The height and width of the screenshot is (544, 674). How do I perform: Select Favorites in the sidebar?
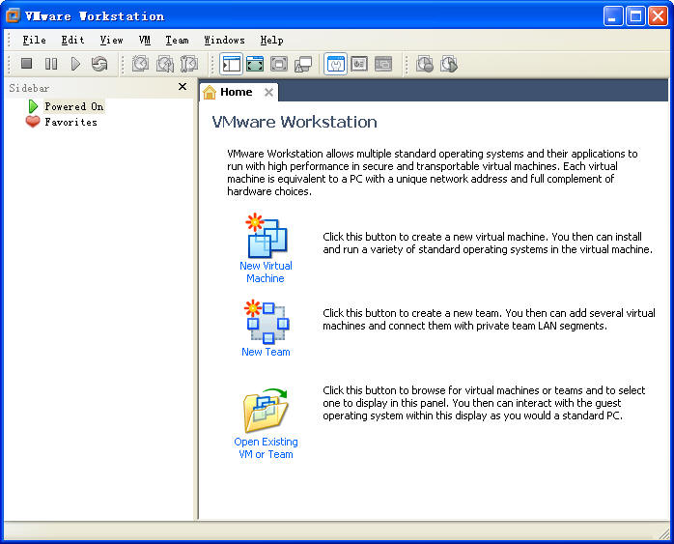70,122
